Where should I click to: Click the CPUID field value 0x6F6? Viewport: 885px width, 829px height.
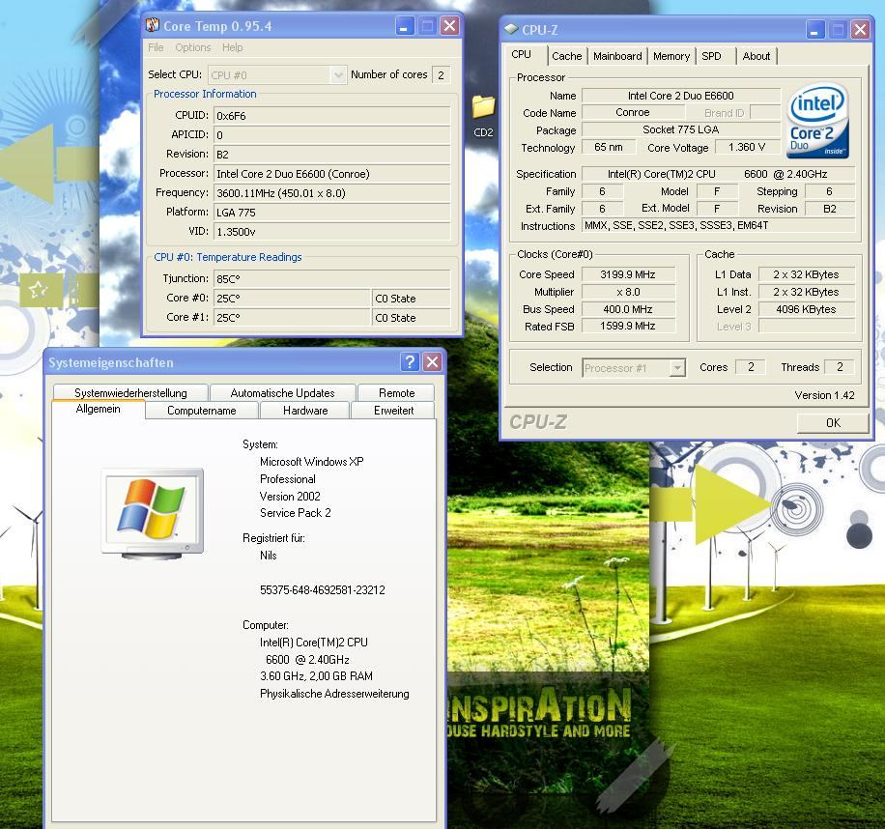[332, 116]
